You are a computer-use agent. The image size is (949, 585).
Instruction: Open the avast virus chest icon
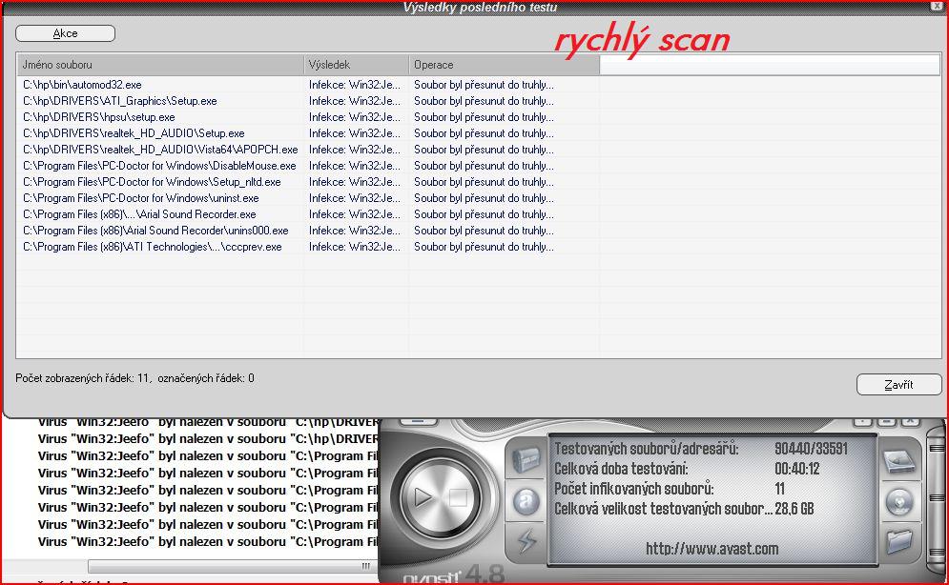[x=526, y=461]
